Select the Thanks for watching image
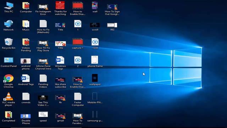This screenshot has width=227, height=128. pyautogui.click(x=61, y=9)
